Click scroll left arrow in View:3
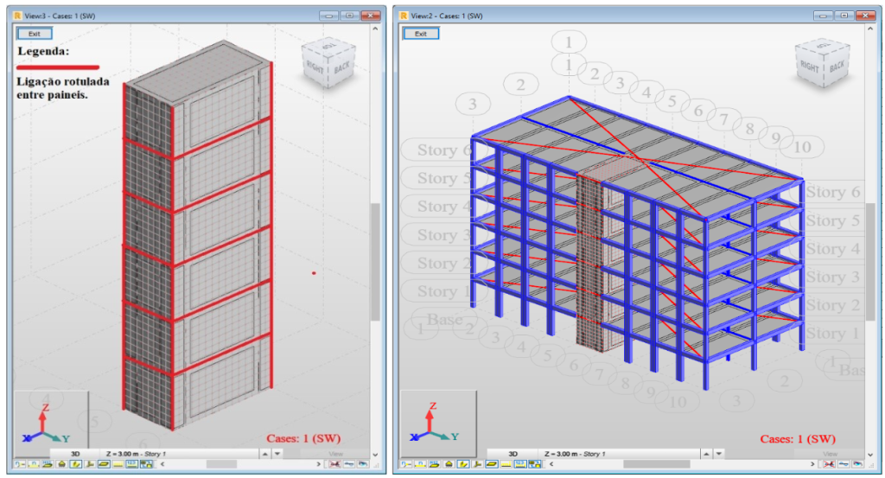 [x=162, y=464]
